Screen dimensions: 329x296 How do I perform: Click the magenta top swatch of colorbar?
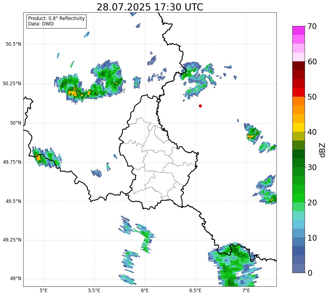[x=299, y=30]
